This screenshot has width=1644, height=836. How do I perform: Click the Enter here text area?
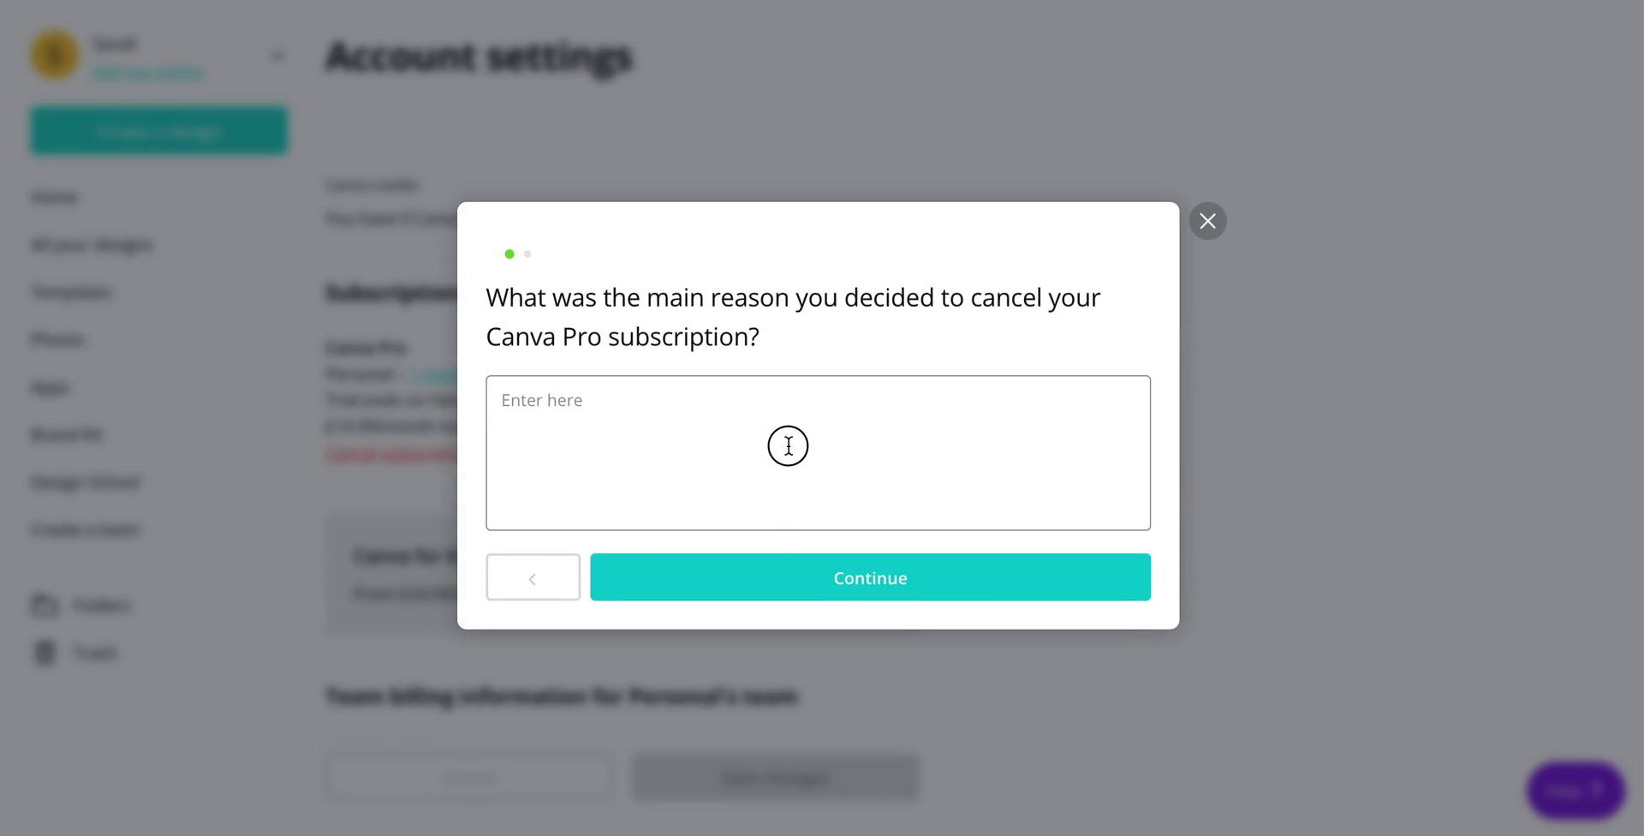pyautogui.click(x=818, y=452)
